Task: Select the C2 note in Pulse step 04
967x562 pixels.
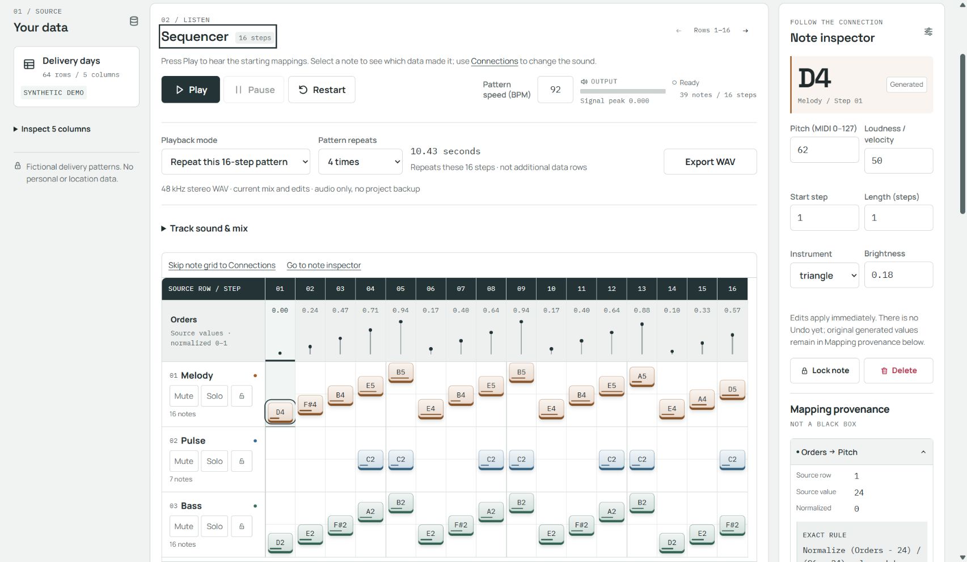Action: [x=370, y=460]
